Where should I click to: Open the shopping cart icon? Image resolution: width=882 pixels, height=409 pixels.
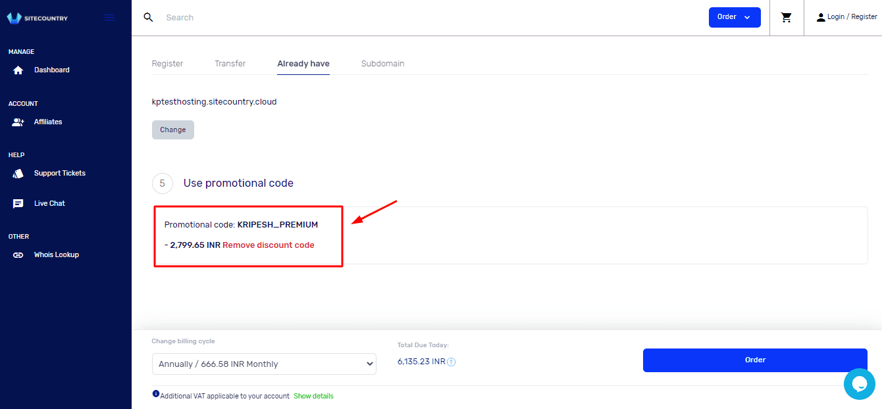pos(786,18)
